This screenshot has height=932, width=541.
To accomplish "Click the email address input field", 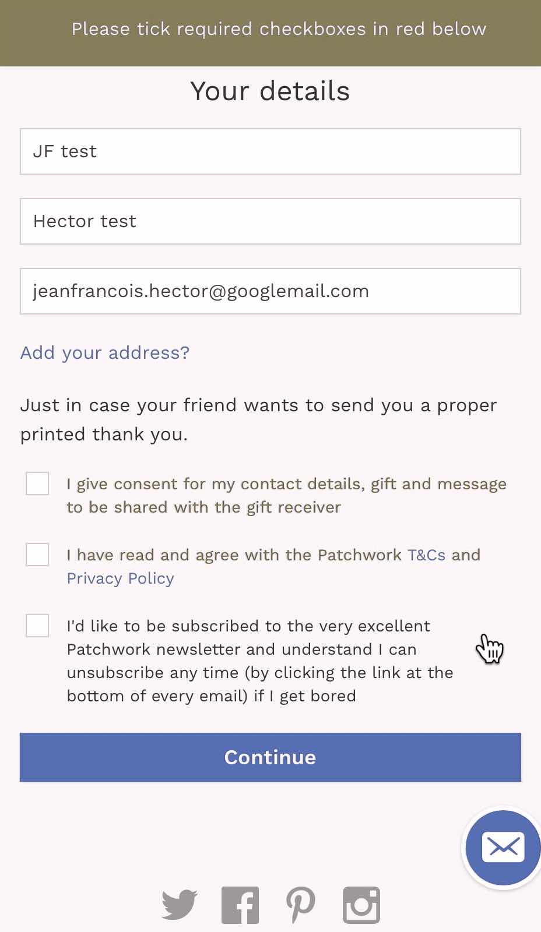I will point(270,291).
